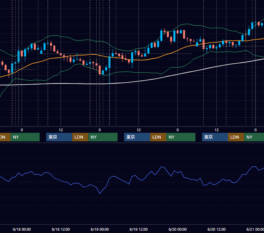Select NY session block ending 6/20 morning

point(181,137)
